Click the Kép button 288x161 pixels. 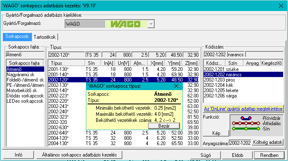click(216, 133)
